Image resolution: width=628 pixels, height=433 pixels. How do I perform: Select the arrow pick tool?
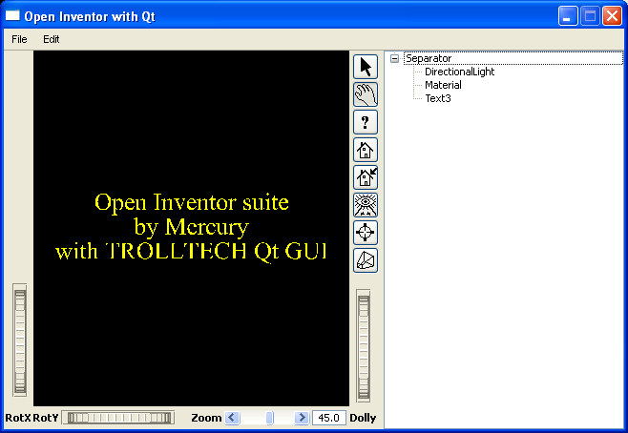coord(366,67)
